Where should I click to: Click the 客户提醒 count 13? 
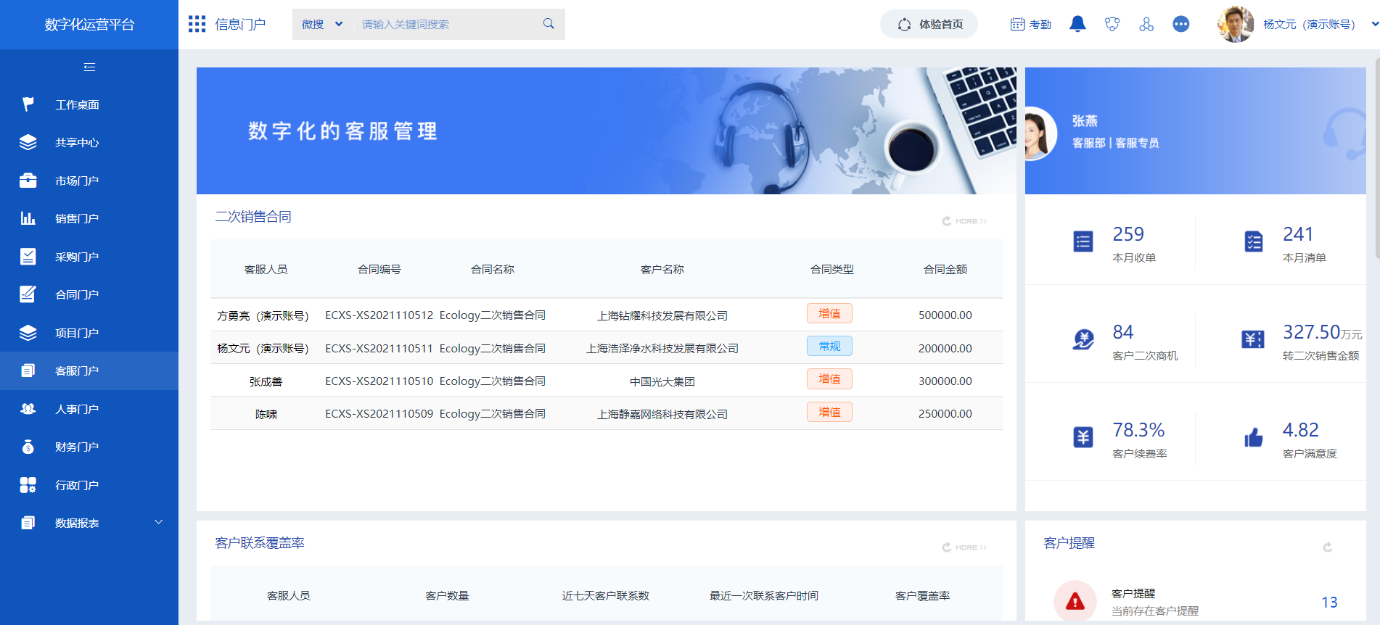click(1329, 603)
